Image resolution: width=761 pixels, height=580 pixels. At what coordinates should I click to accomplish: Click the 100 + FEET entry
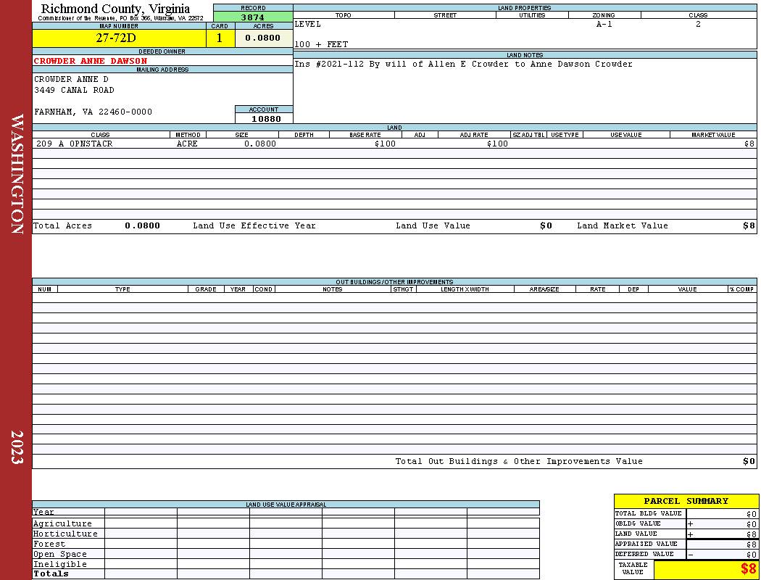(x=321, y=45)
